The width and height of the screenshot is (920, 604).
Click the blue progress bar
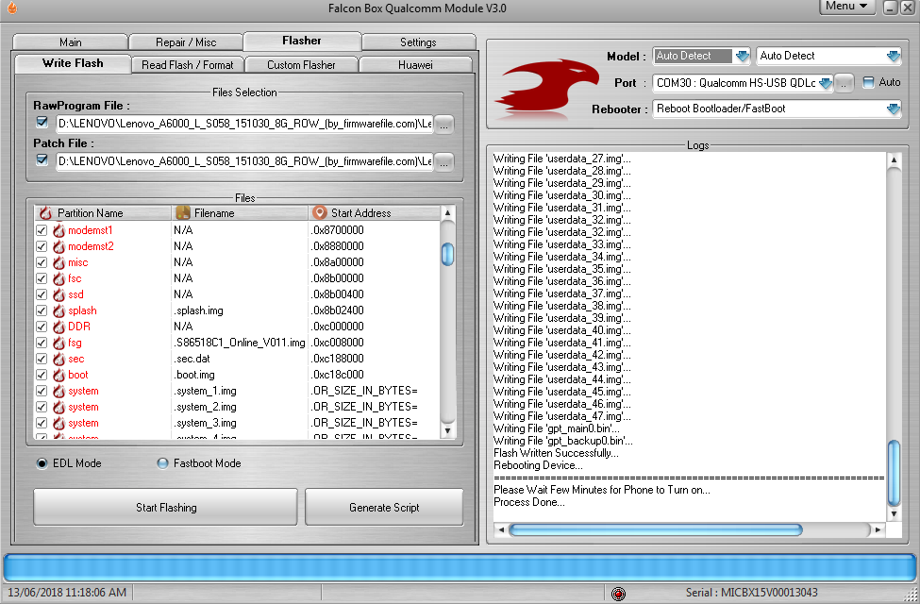point(460,567)
